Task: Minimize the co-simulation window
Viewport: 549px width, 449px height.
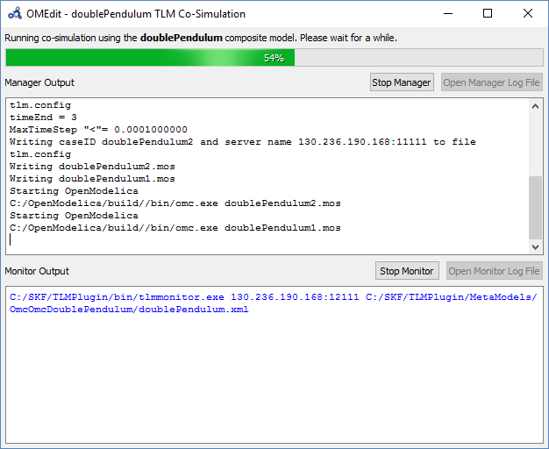Action: [447, 14]
